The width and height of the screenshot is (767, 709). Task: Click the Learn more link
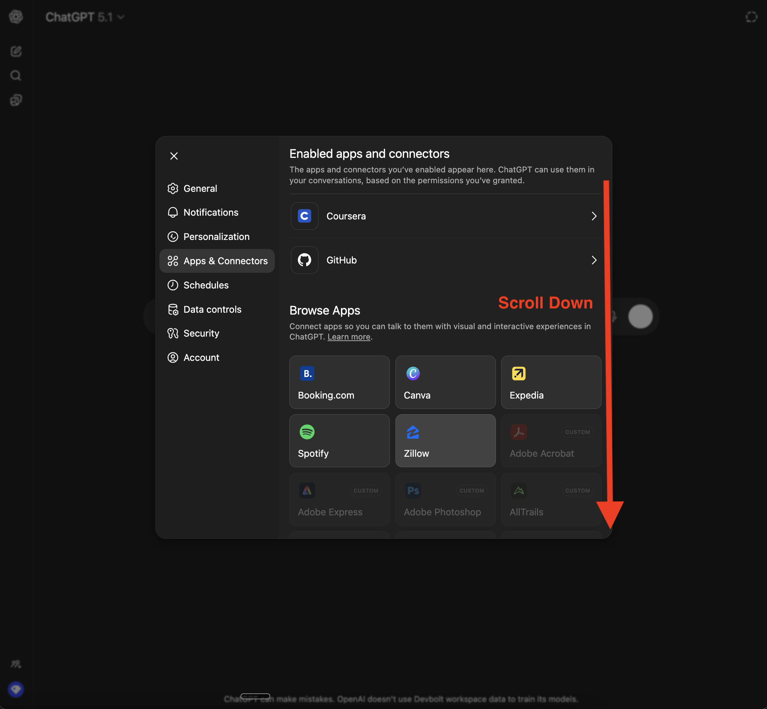click(348, 337)
